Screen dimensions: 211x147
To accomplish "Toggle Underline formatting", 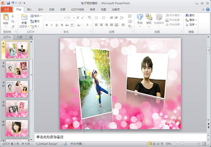I will tap(56, 25).
